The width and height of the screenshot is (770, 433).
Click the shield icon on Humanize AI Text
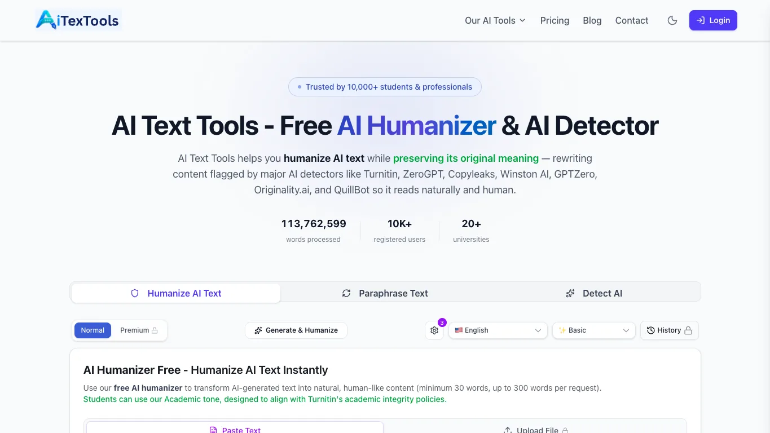pos(135,293)
